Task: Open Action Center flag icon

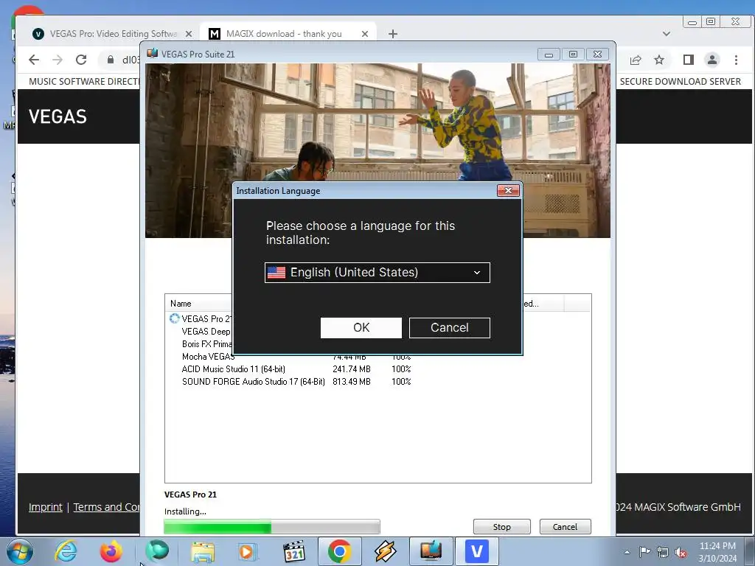Action: pyautogui.click(x=644, y=552)
